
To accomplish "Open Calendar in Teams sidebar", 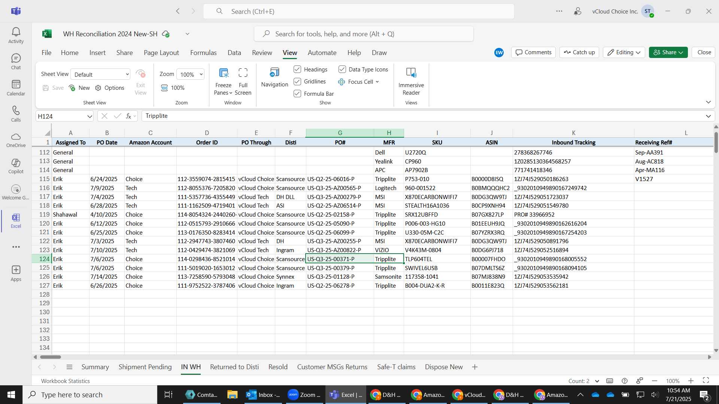I will (16, 88).
